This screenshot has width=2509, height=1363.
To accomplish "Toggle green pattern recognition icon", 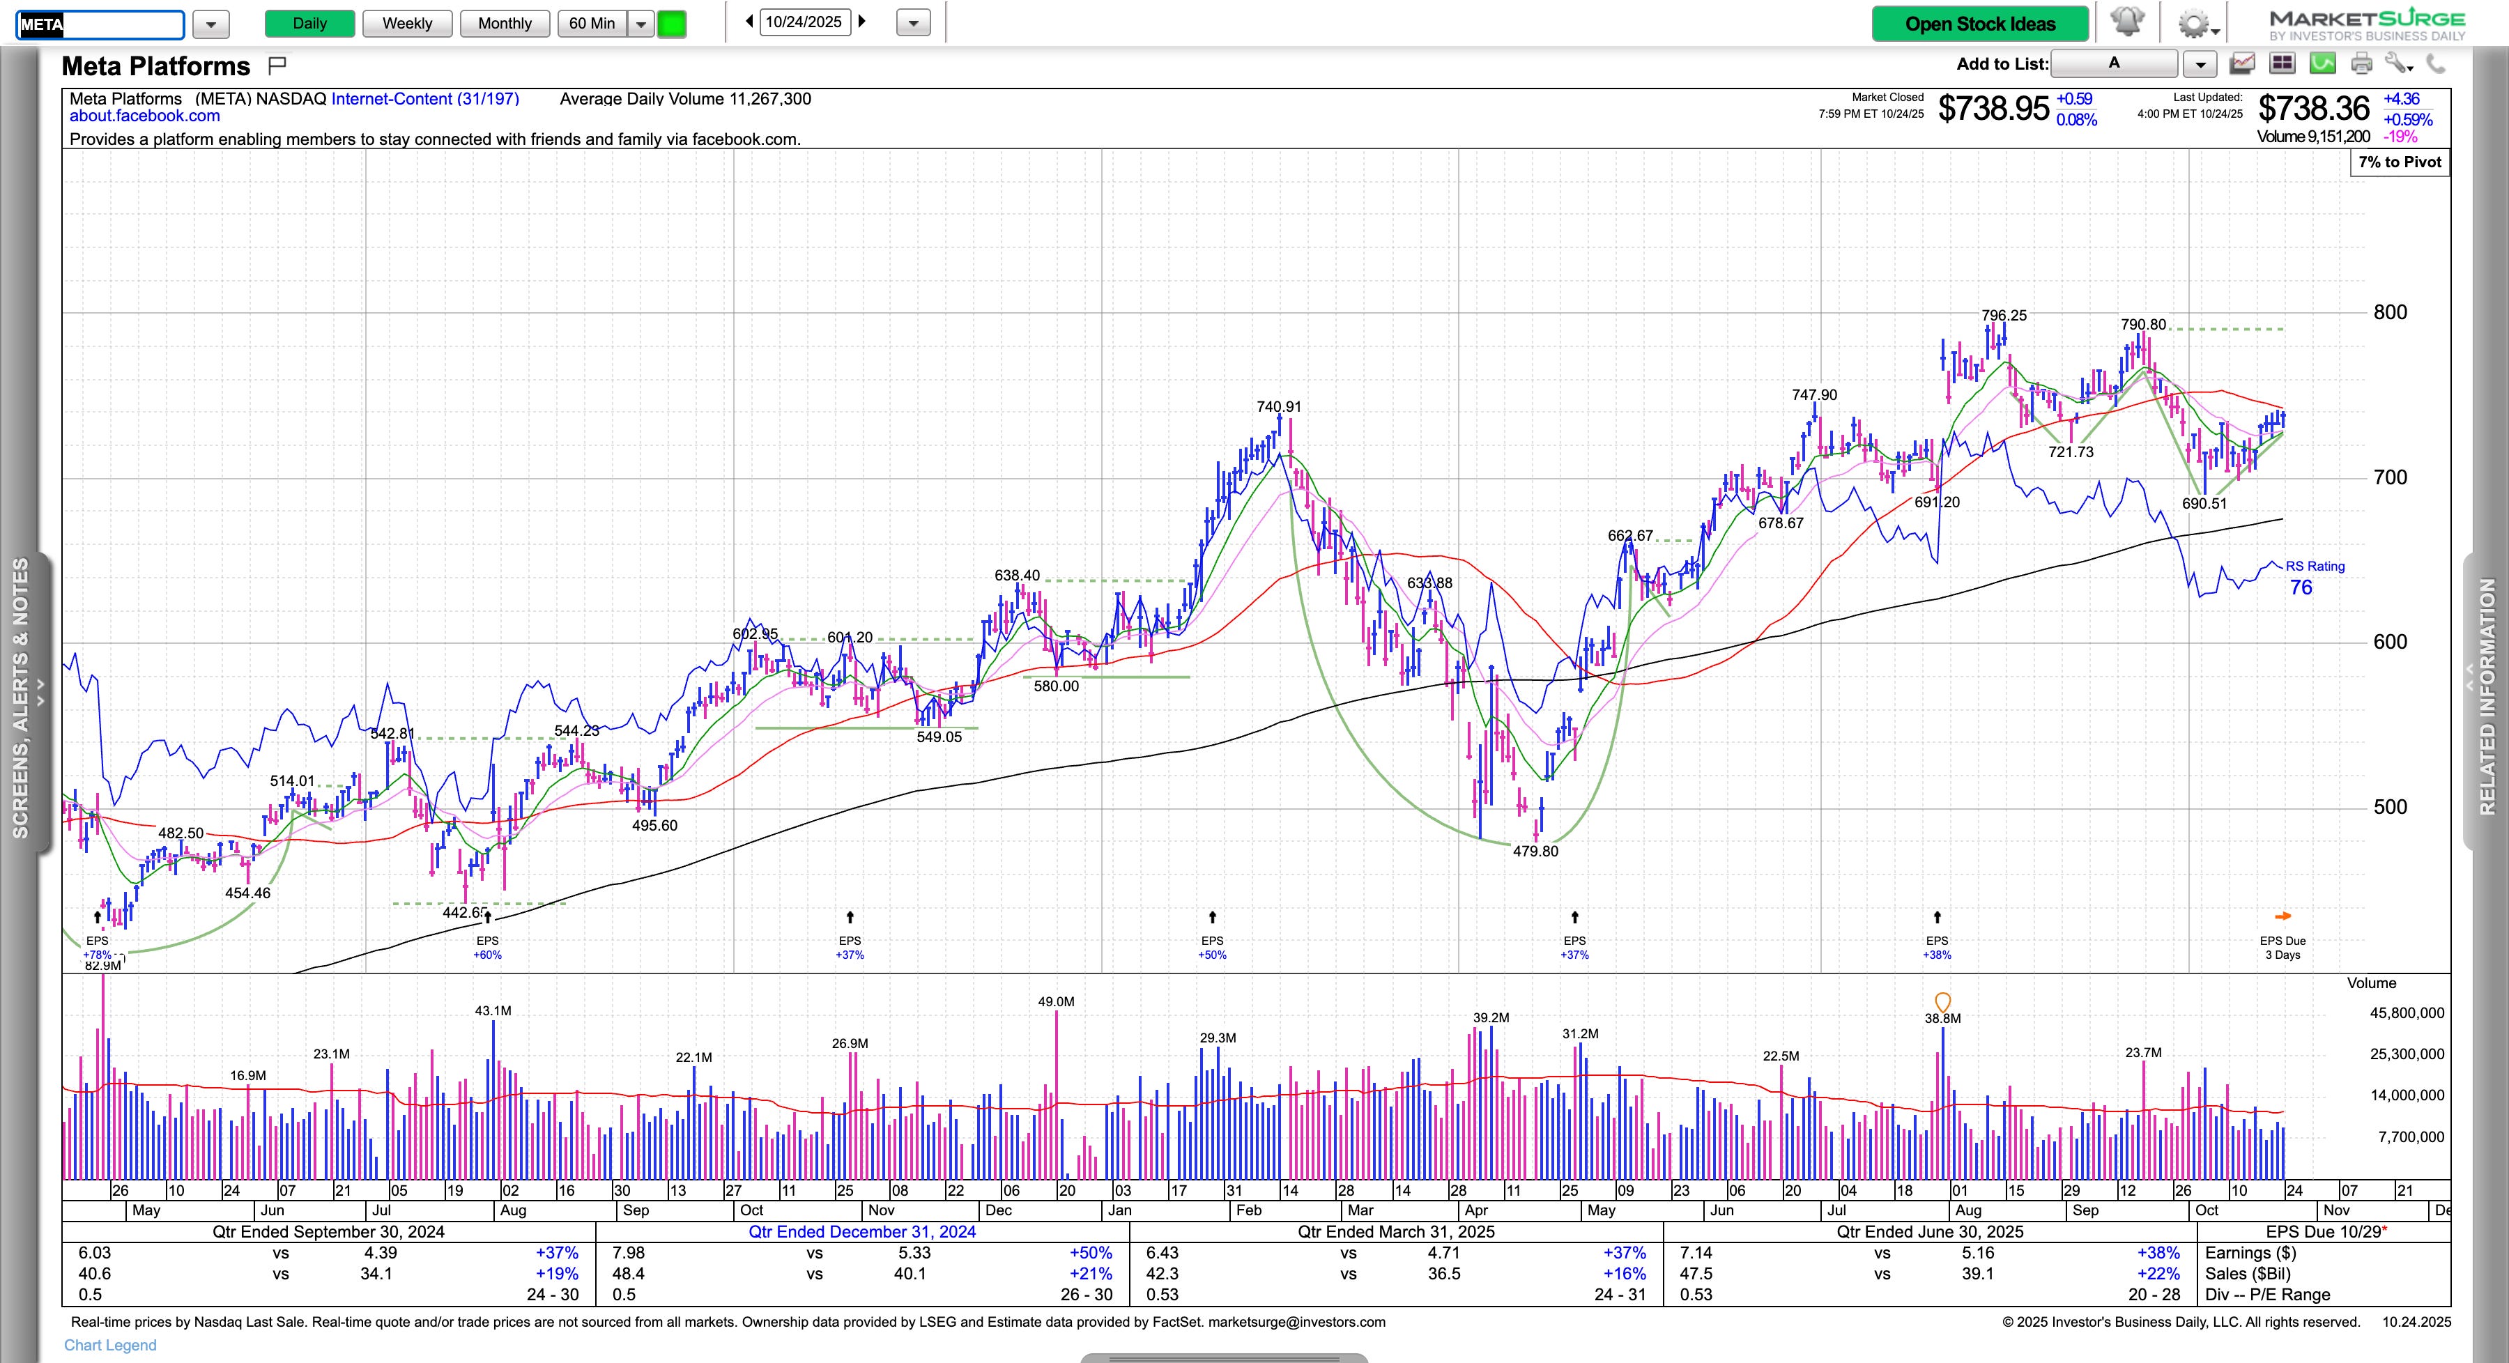I will pos(2322,64).
